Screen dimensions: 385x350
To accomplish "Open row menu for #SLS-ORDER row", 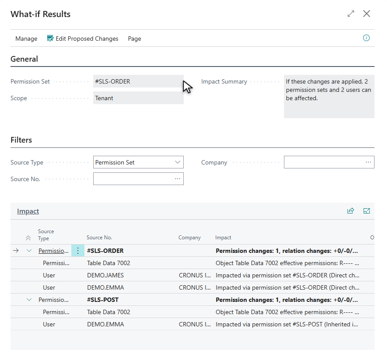I will [78, 251].
